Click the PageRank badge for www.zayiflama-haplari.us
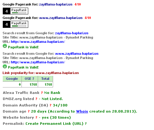 point(15,24)
